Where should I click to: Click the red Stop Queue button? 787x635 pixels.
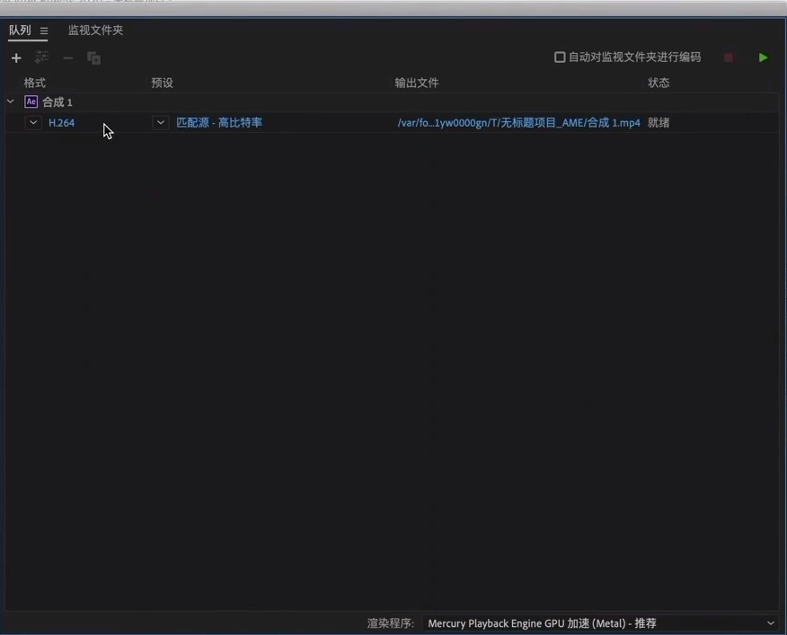coord(729,57)
